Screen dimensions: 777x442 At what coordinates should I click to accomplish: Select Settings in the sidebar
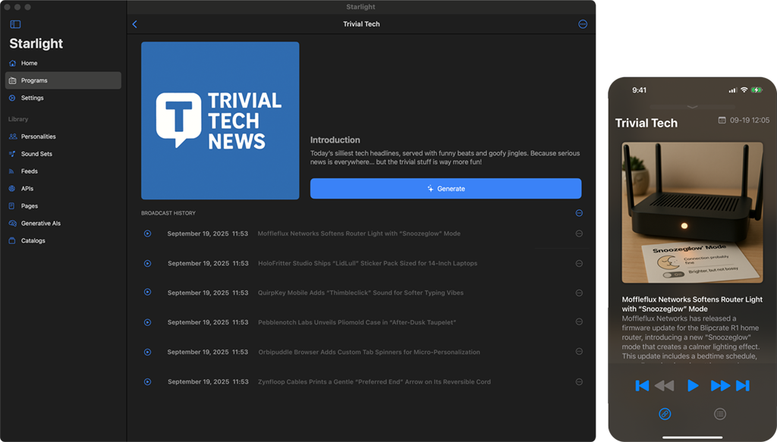[32, 98]
